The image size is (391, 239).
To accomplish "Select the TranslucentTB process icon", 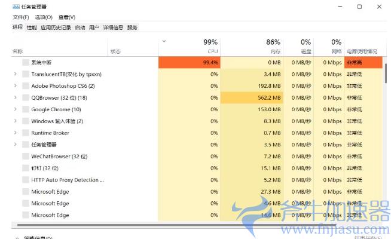I will [x=26, y=74].
